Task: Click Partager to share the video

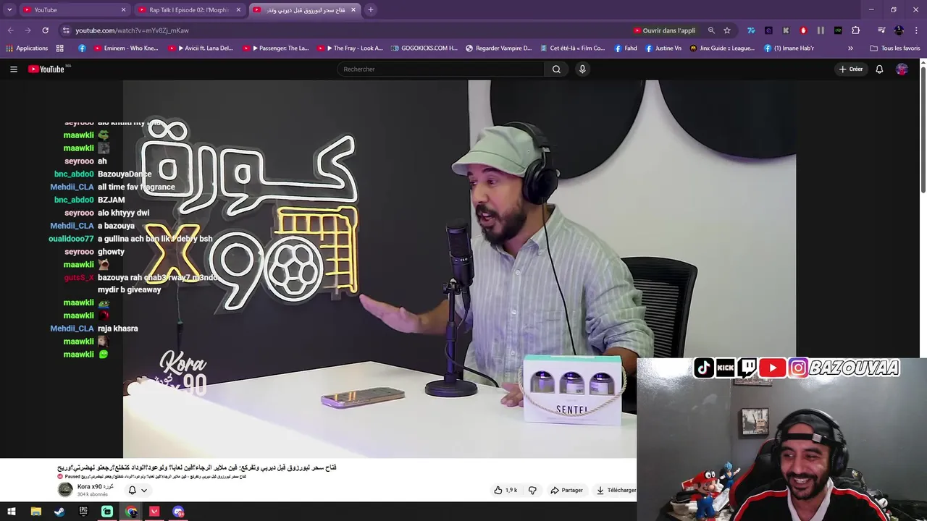Action: pyautogui.click(x=566, y=490)
